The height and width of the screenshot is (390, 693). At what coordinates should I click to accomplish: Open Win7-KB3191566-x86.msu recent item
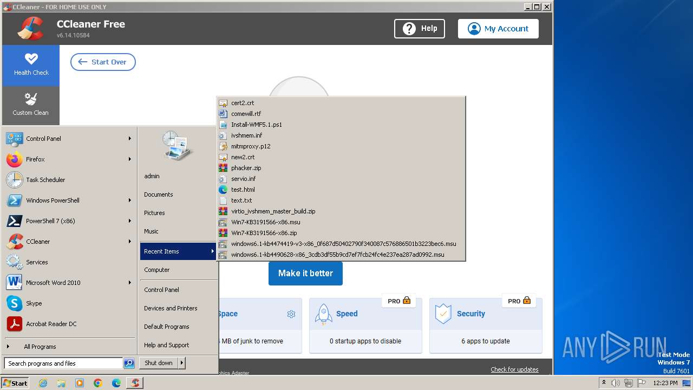click(x=341, y=222)
